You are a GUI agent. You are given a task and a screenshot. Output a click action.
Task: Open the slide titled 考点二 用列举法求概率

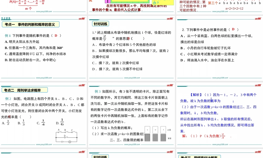click(x=43, y=115)
